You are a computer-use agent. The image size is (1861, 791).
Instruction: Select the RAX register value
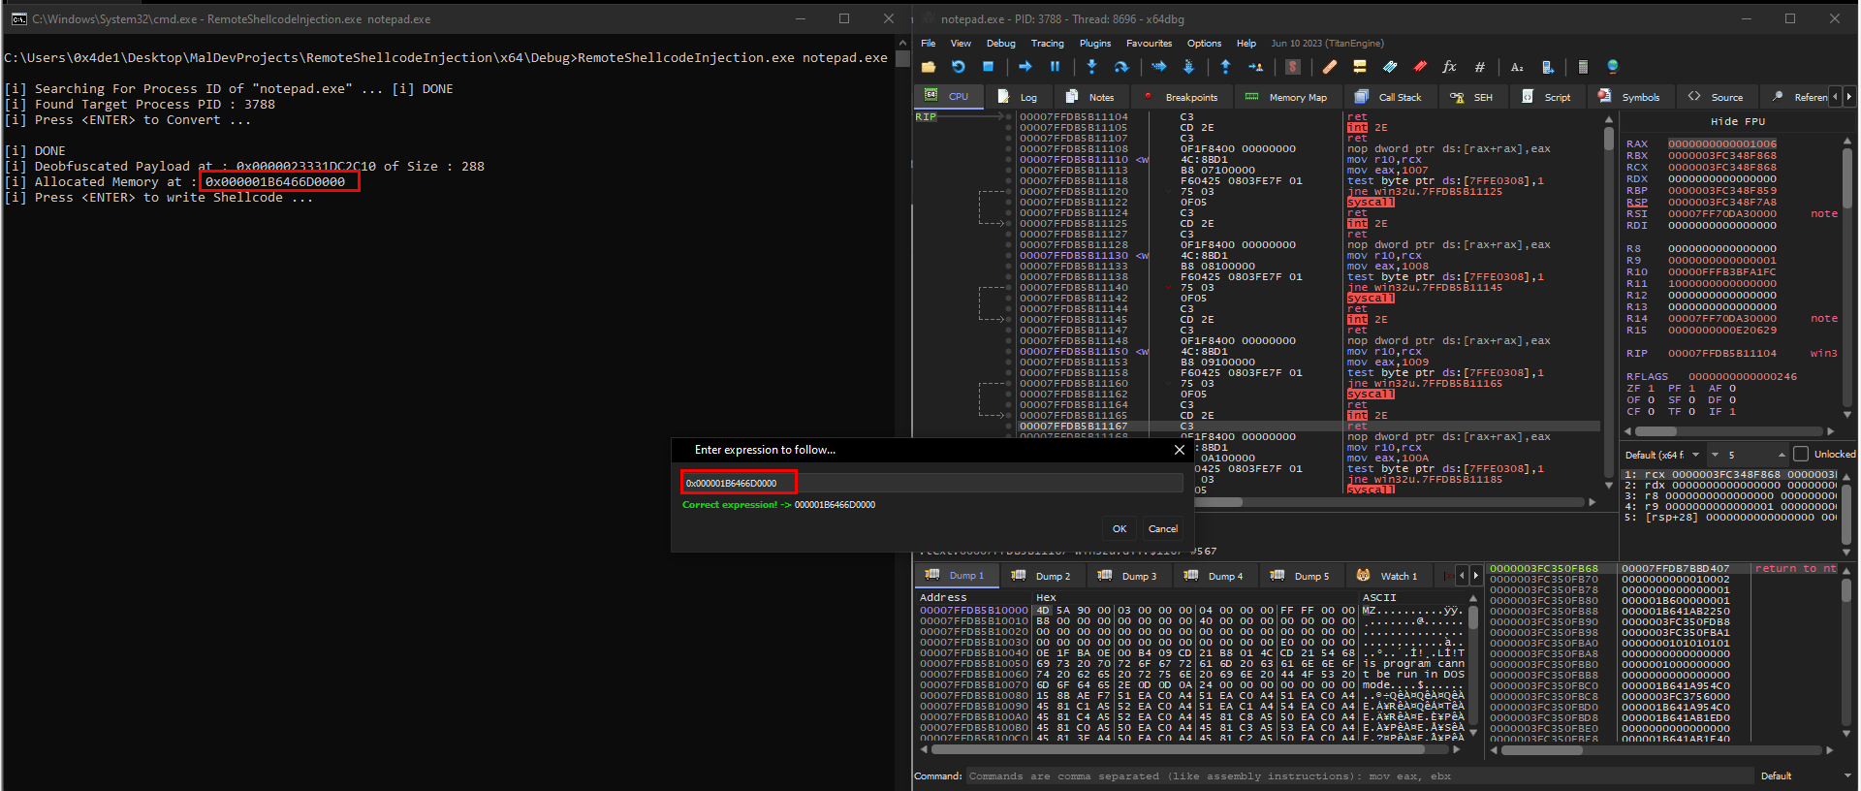[1722, 143]
